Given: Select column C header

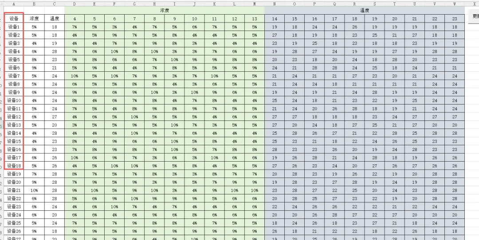Looking at the screenshot, I should click(55, 4).
